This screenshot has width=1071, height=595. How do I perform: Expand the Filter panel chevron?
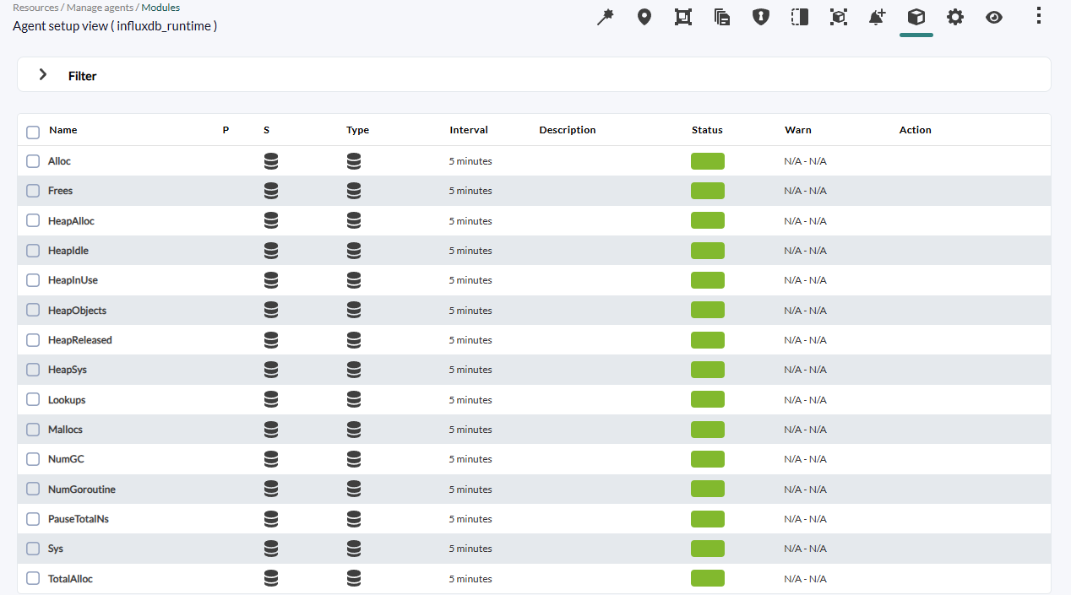click(43, 75)
